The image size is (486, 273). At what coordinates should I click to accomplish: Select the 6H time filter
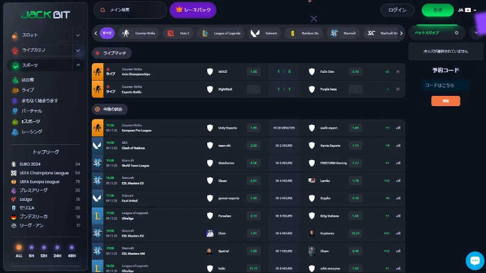pos(32,251)
